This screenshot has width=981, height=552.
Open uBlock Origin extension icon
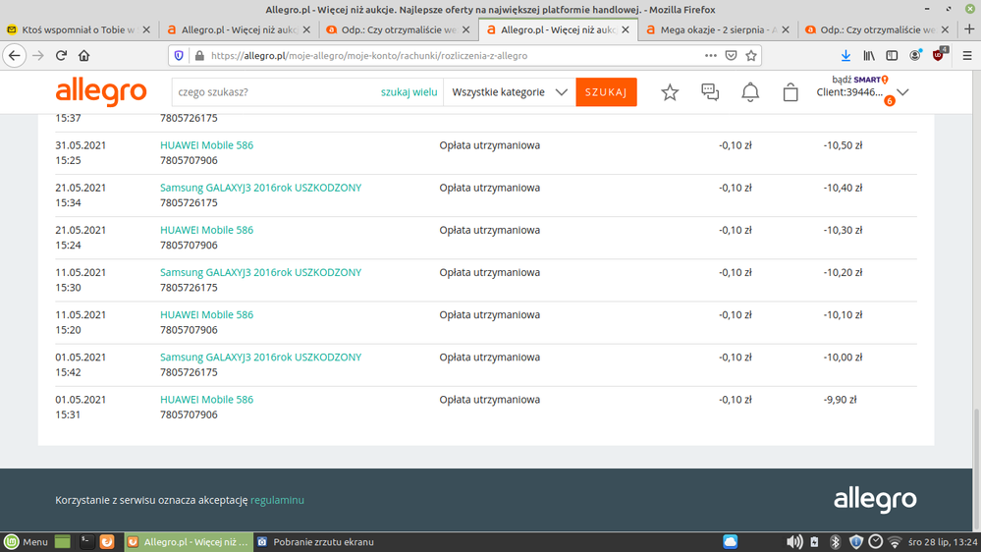pyautogui.click(x=939, y=55)
